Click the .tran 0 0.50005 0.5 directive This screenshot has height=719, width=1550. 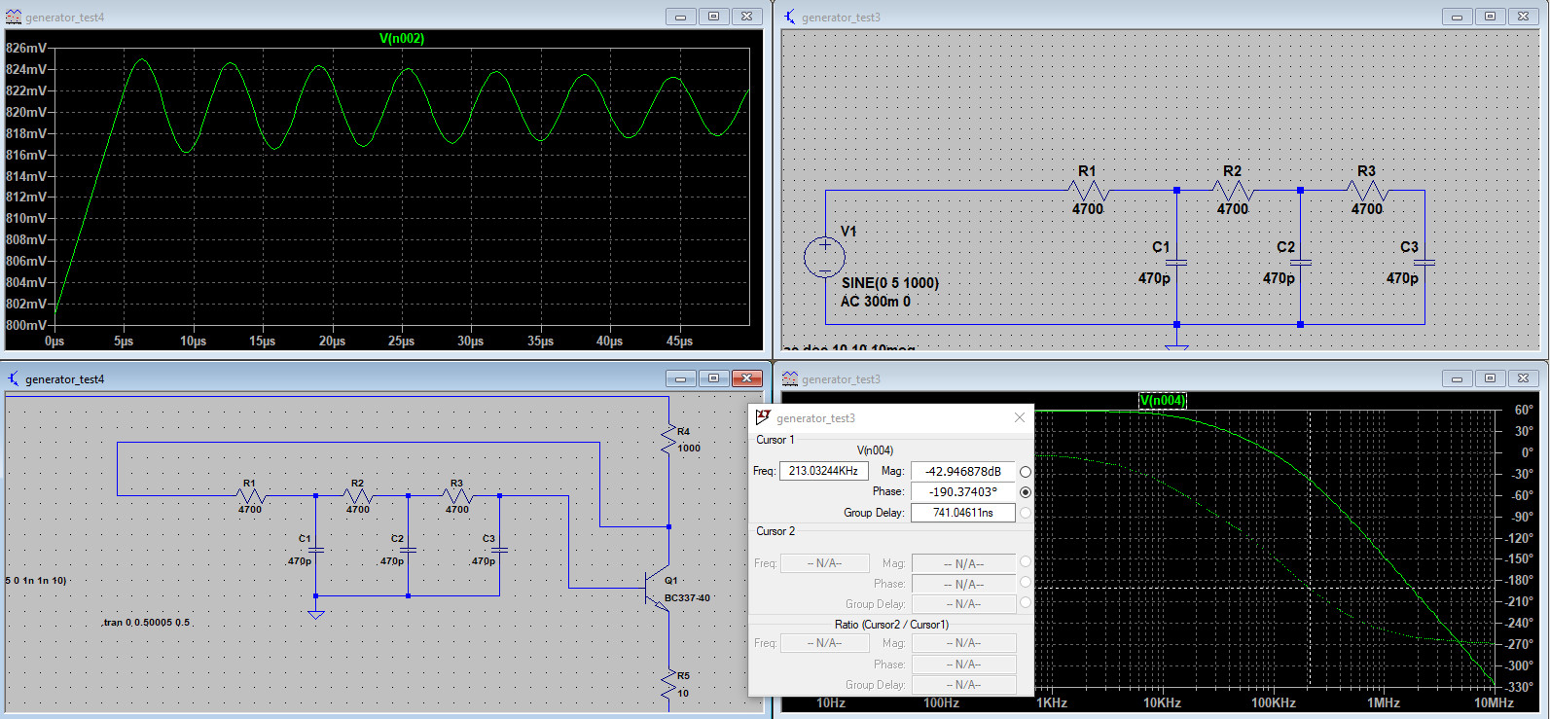tap(146, 623)
